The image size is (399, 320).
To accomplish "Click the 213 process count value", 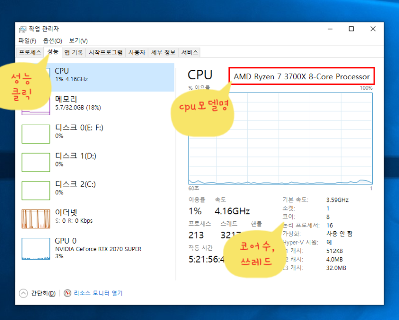I will click(196, 235).
